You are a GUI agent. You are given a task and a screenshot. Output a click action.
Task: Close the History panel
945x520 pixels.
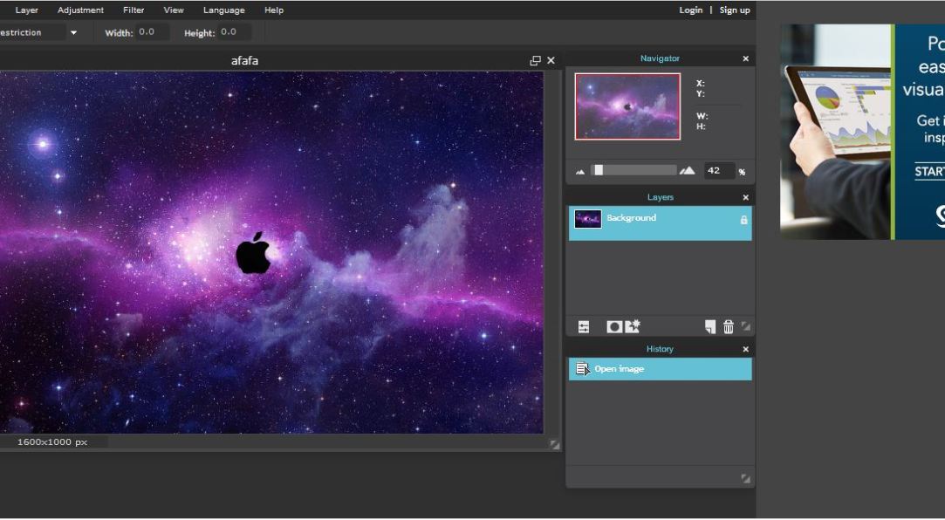pyautogui.click(x=745, y=349)
